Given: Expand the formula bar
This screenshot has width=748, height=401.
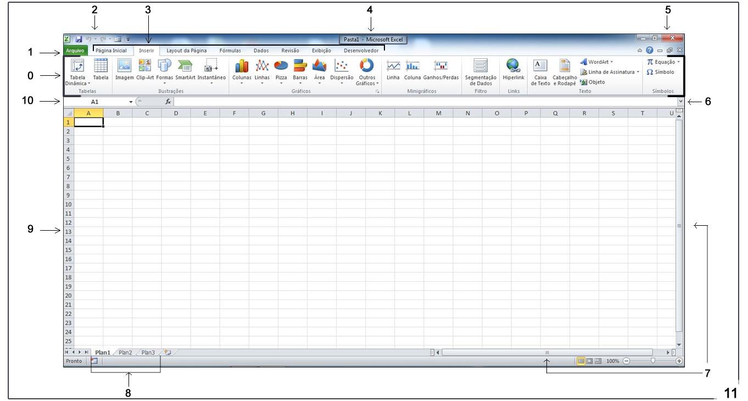Looking at the screenshot, I should [681, 102].
